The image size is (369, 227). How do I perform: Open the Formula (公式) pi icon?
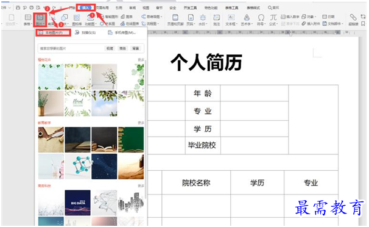273,18
